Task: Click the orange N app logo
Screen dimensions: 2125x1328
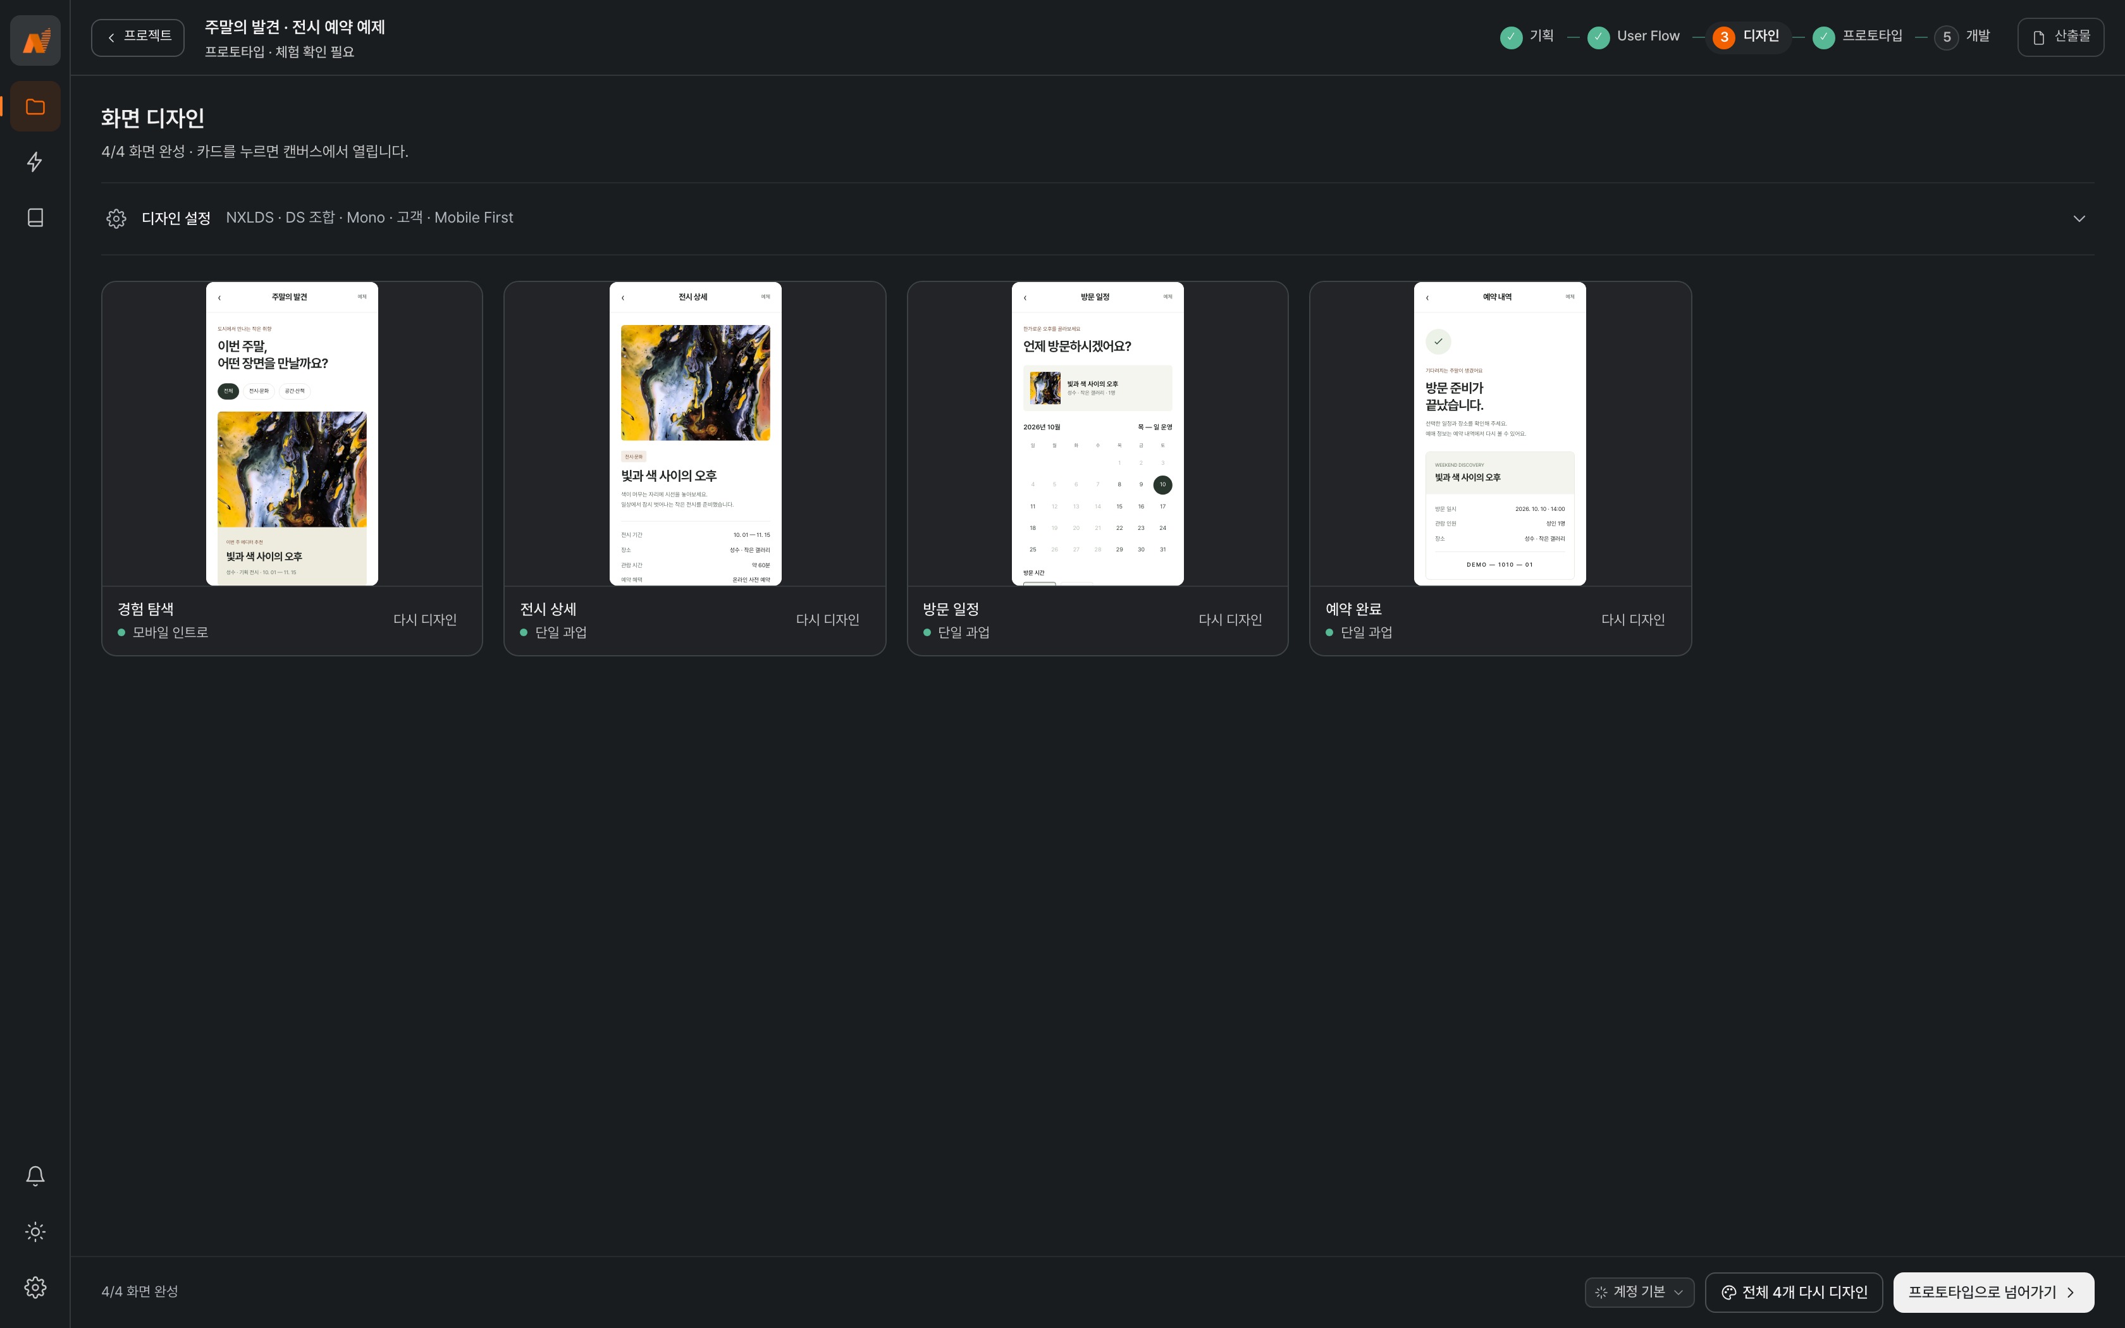Action: tap(35, 40)
